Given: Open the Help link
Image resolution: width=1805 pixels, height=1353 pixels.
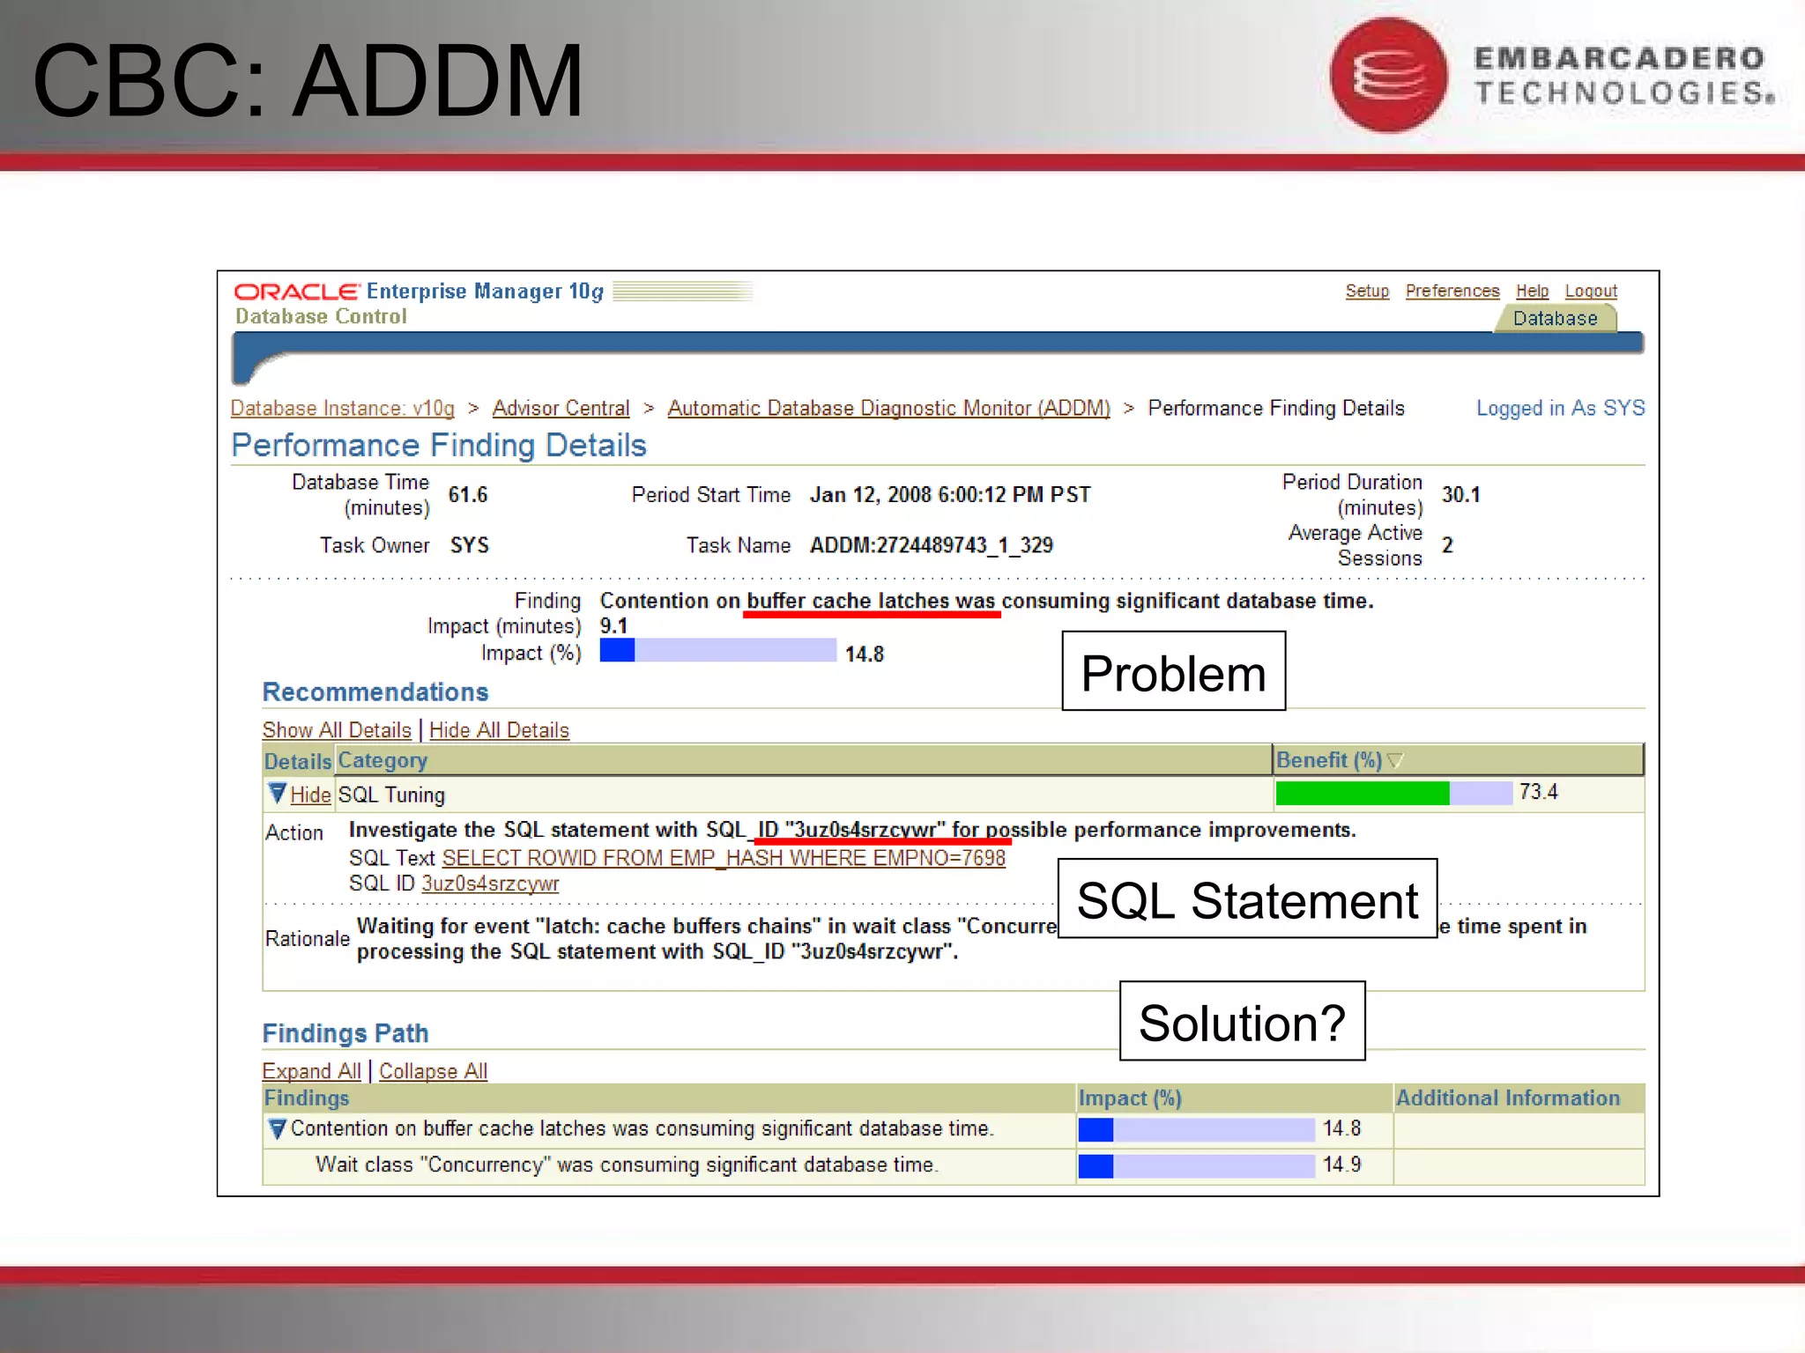Looking at the screenshot, I should click(1532, 291).
